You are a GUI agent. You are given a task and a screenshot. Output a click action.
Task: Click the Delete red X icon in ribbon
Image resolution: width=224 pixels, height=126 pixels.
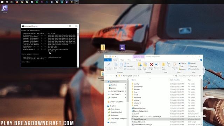pyautogui.click(x=151, y=64)
